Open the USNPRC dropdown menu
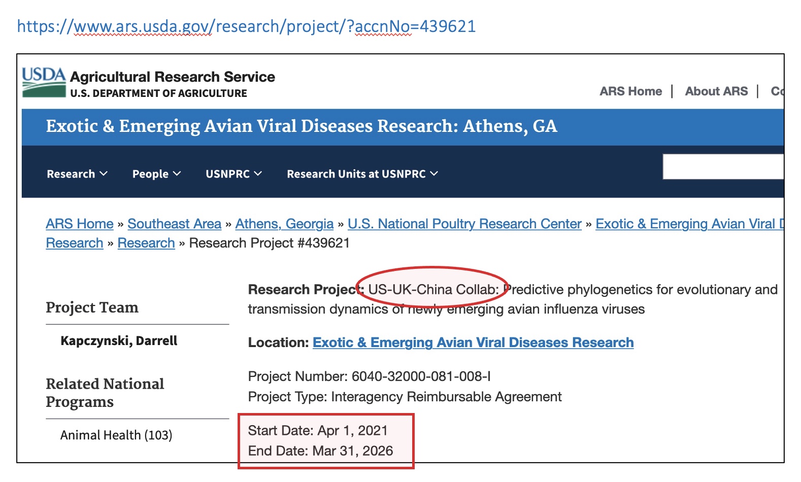The image size is (801, 482). (233, 174)
